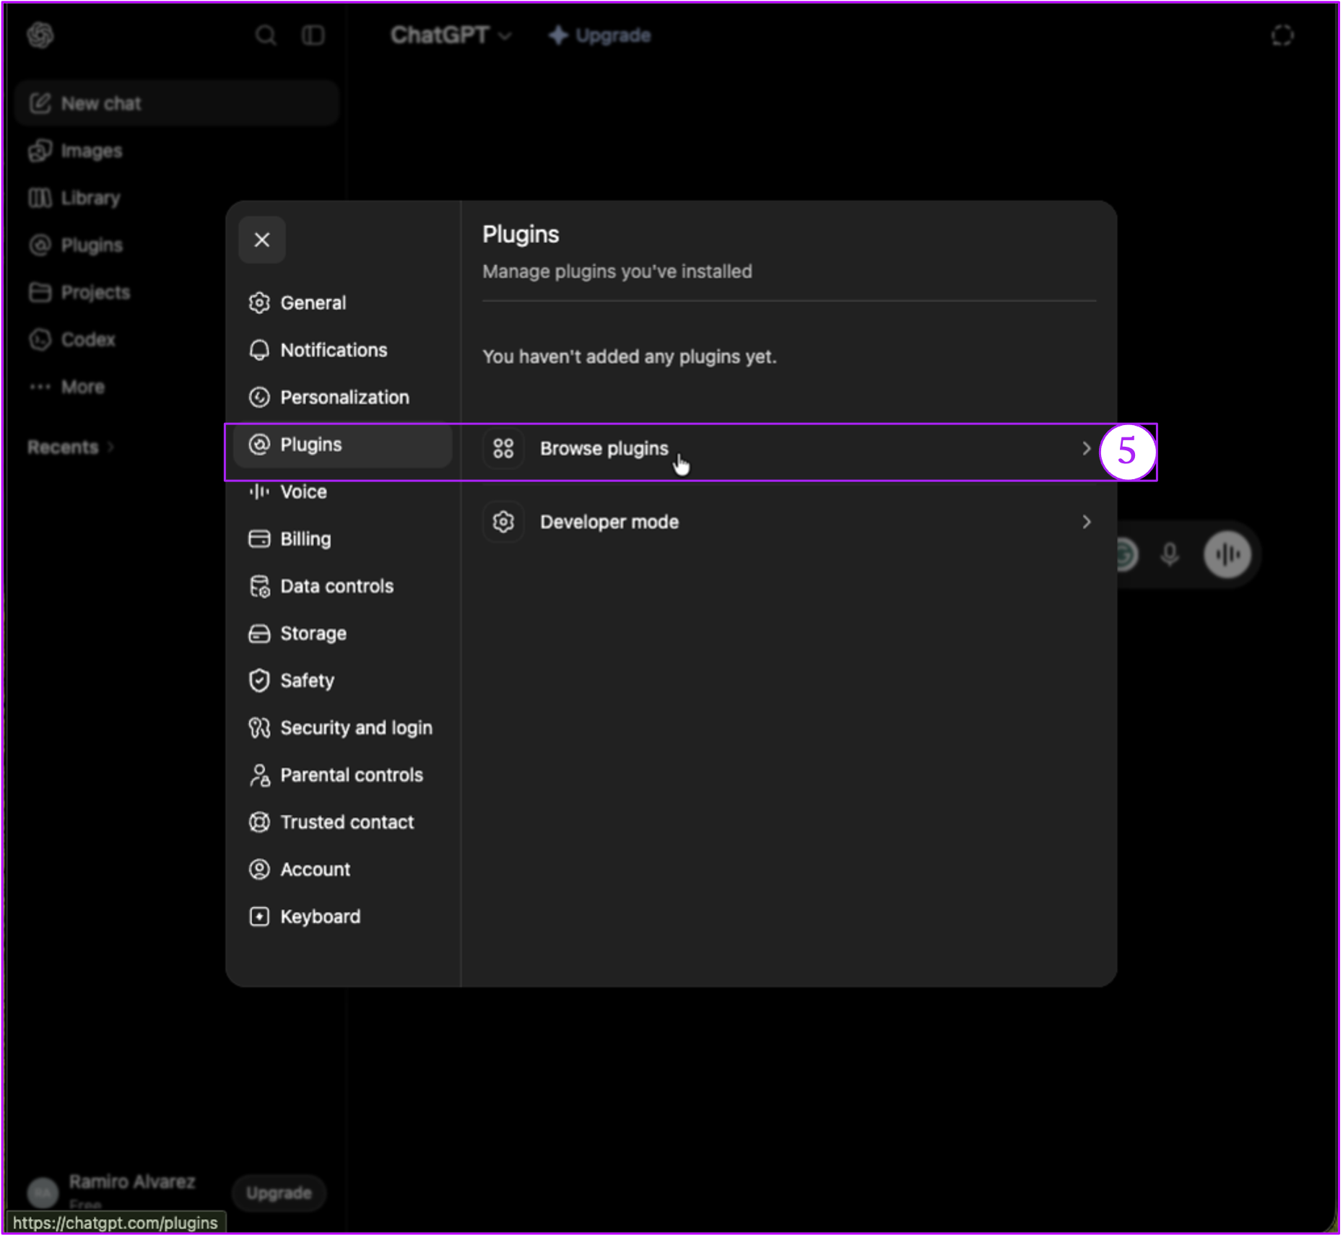Click the Developer mode label

pyautogui.click(x=609, y=522)
